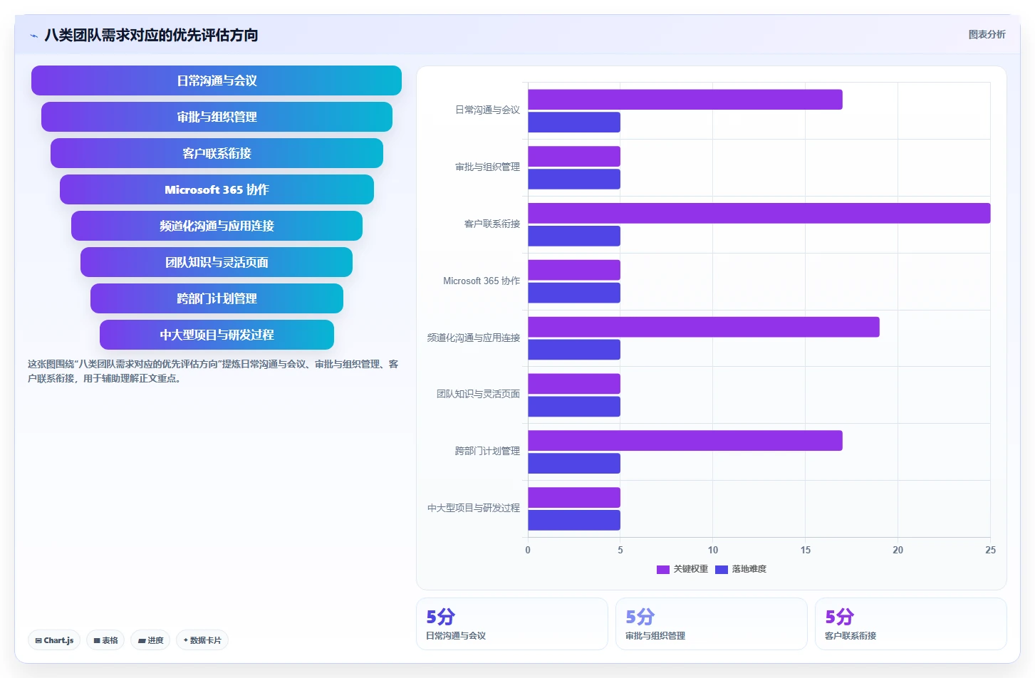
Task: Toggle the 关键权重 legend entry
Action: 682,569
